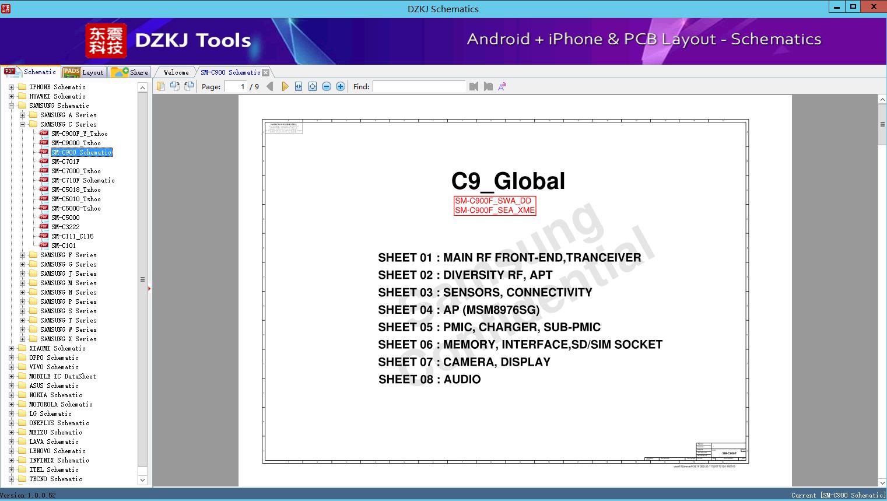Open the Share panel tab
The image size is (887, 501).
point(129,72)
